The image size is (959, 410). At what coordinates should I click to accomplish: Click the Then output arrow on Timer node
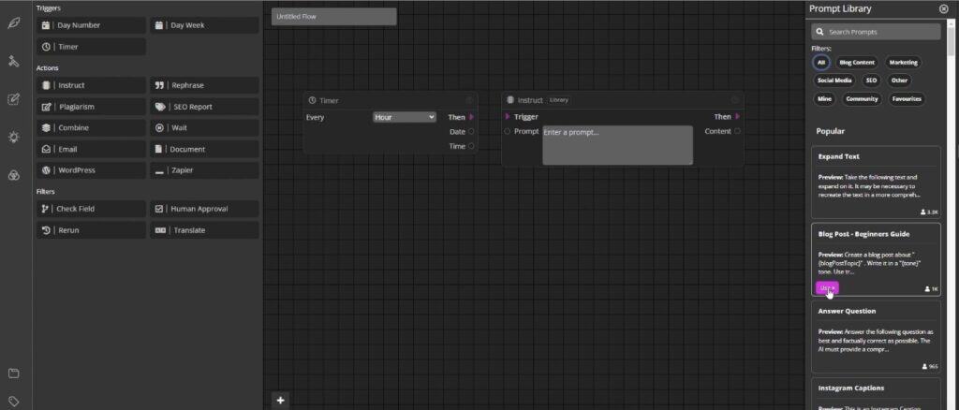[471, 117]
